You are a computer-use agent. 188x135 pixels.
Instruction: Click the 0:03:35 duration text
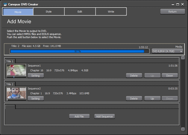click(173, 89)
